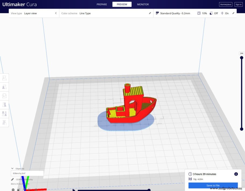Image resolution: width=245 pixels, height=191 pixels.
Task: Select the Mirror tool
Action: pos(4,105)
